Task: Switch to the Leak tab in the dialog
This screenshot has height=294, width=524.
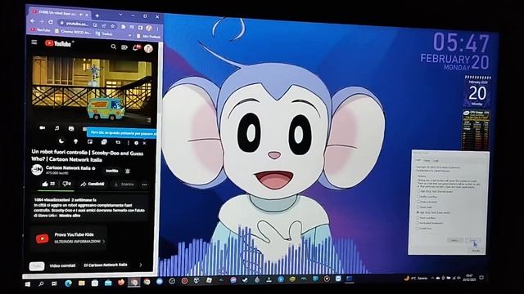Action: pos(436,160)
